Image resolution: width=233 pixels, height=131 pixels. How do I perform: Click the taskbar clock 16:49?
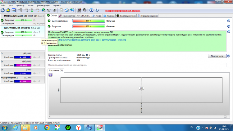pos(224,126)
